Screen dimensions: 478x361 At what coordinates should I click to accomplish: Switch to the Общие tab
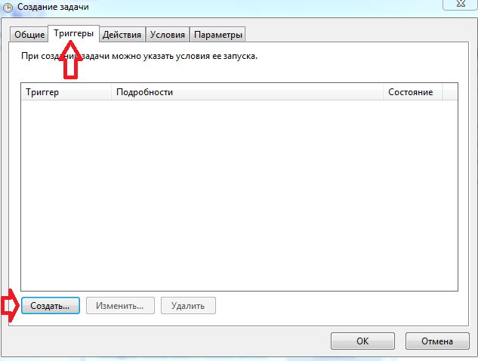click(29, 35)
